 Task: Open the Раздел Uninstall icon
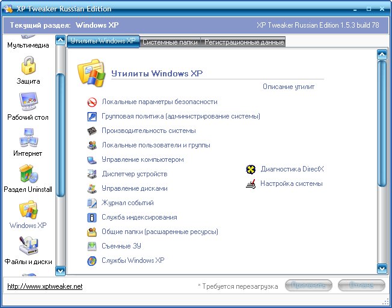click(28, 174)
